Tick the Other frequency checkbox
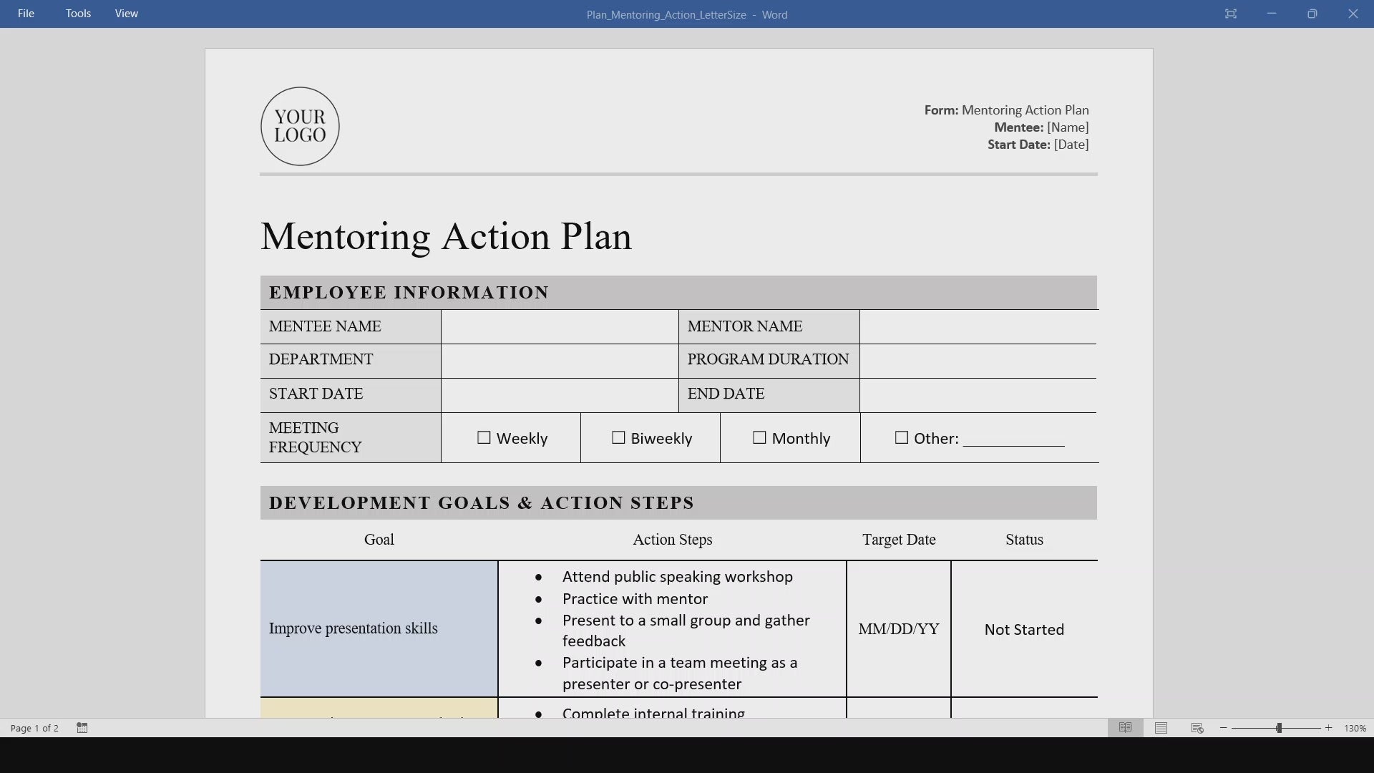The width and height of the screenshot is (1374, 773). [902, 437]
